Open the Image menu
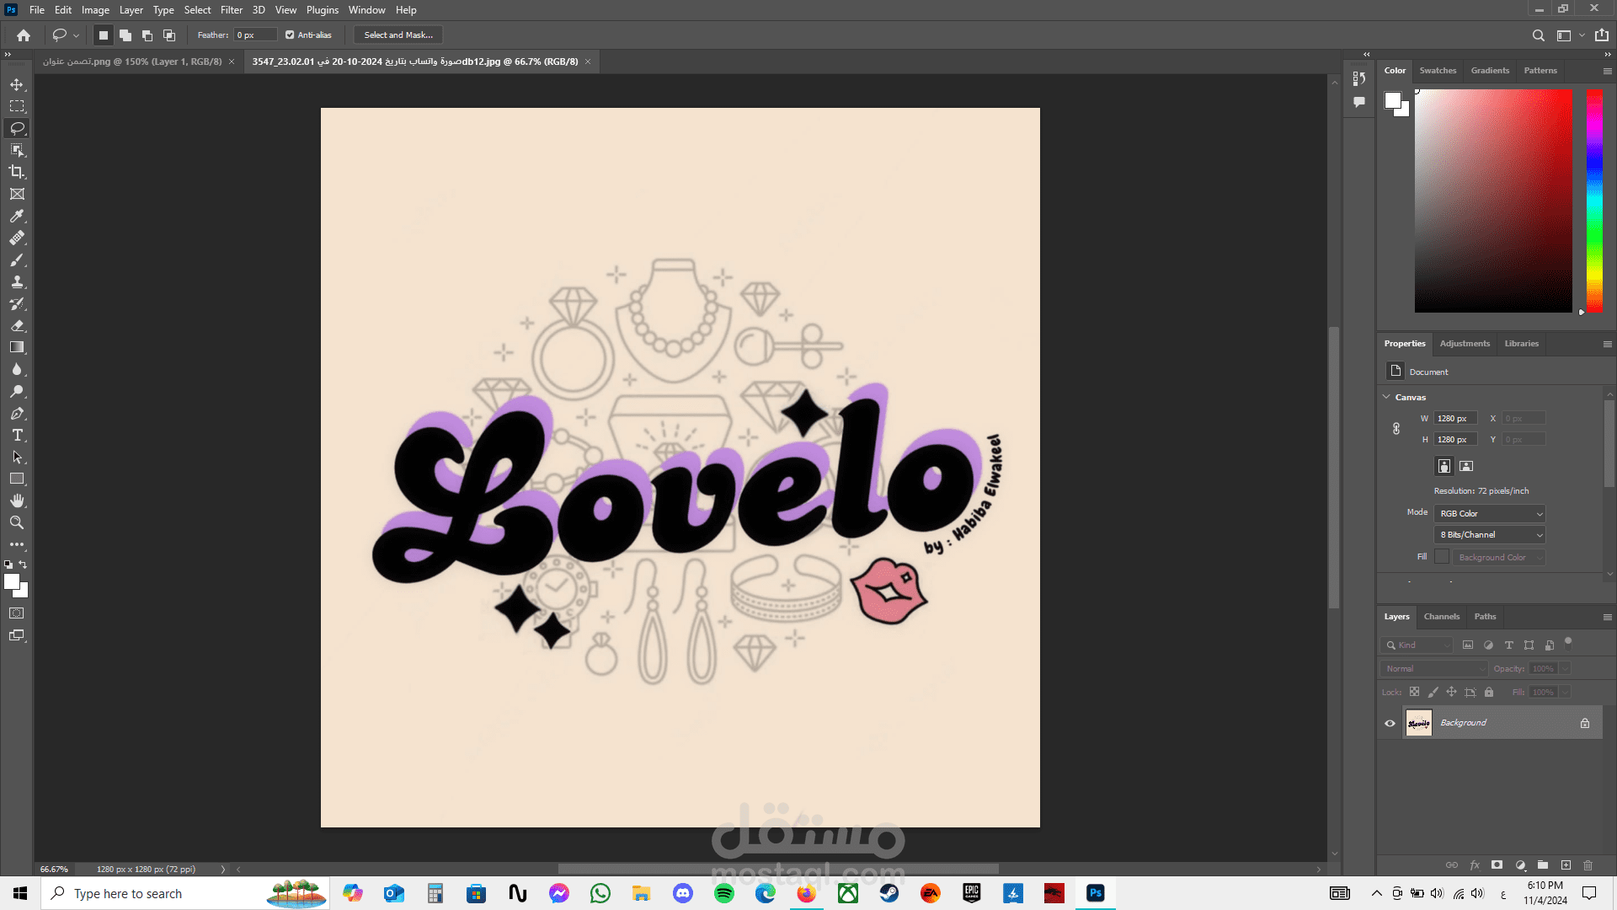This screenshot has height=910, width=1617. (x=95, y=10)
